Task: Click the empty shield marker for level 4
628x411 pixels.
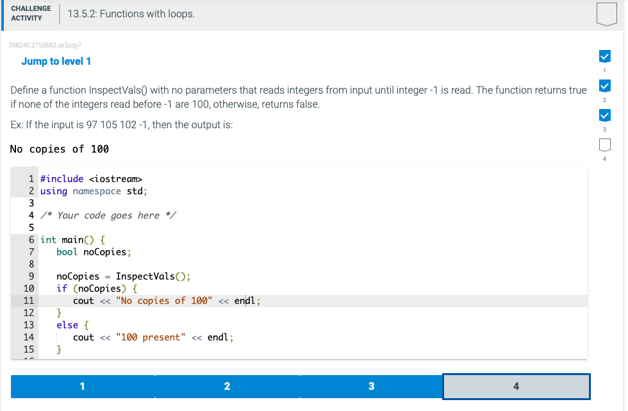Action: click(605, 145)
